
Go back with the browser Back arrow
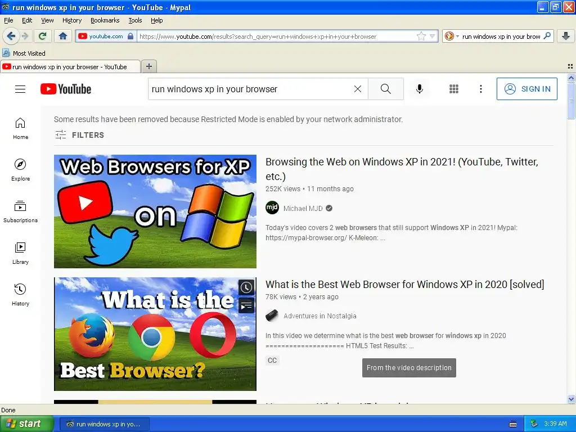11,36
